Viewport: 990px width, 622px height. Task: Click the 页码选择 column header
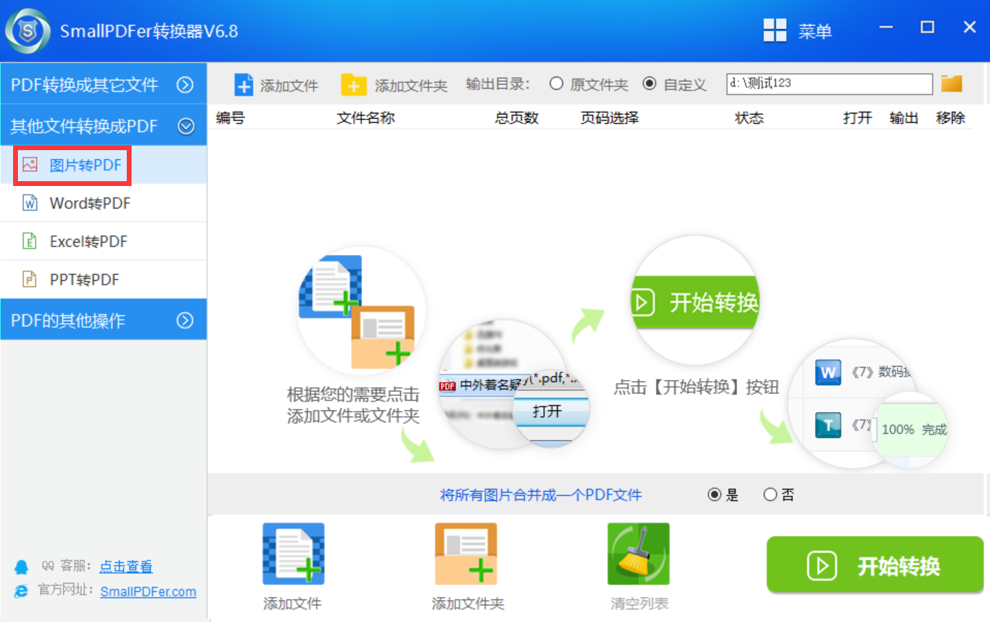click(610, 118)
